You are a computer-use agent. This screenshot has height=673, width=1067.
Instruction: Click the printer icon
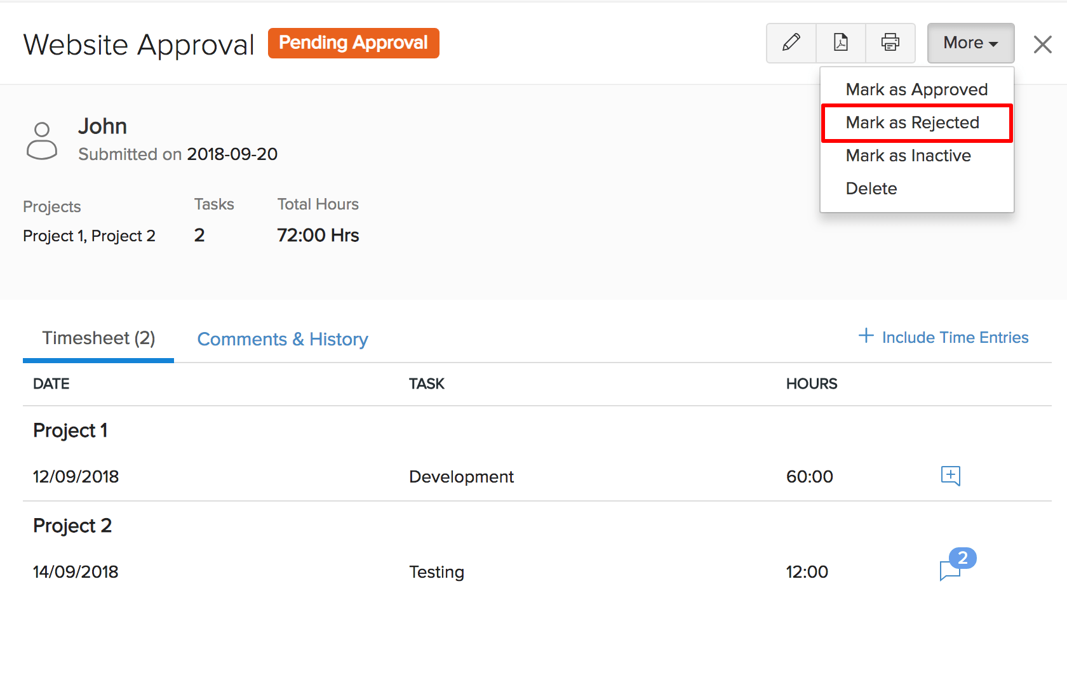[890, 43]
